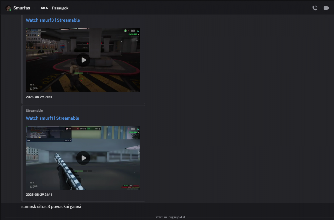Start a video call with Smurfas
Viewport: 334px width, 220px height.
pos(326,8)
